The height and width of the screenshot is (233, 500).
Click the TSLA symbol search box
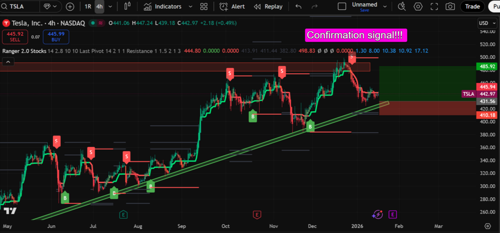click(x=20, y=6)
